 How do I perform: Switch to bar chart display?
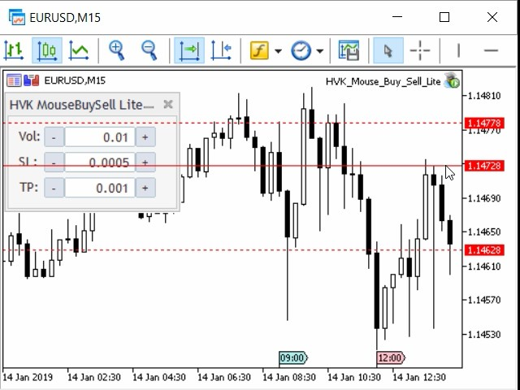click(15, 50)
